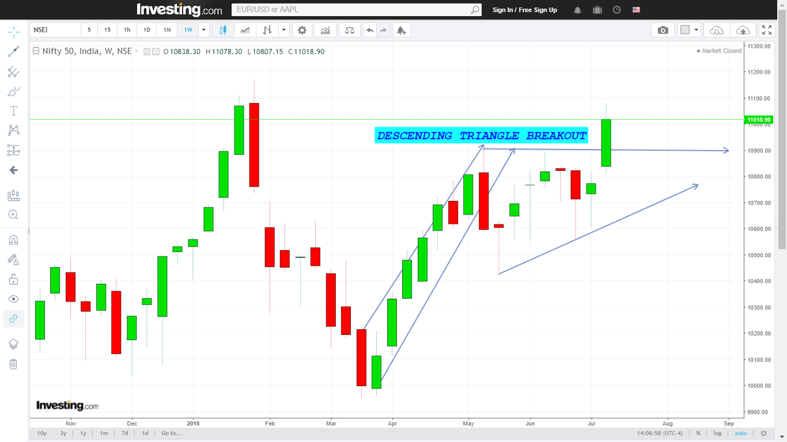Open the chart style dropdown arrow
The width and height of the screenshot is (787, 442).
[x=283, y=30]
